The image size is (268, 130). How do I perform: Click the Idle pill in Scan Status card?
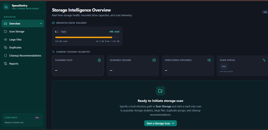click(x=224, y=66)
